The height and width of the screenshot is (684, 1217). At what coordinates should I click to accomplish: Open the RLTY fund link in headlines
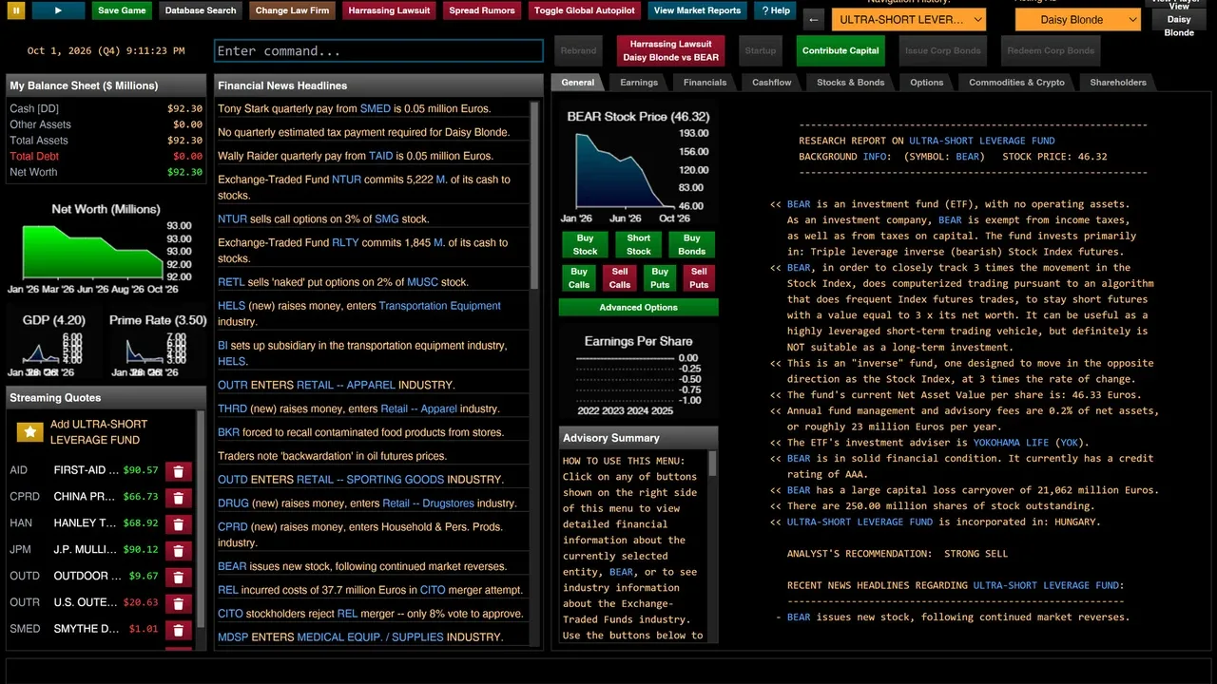pyautogui.click(x=345, y=242)
